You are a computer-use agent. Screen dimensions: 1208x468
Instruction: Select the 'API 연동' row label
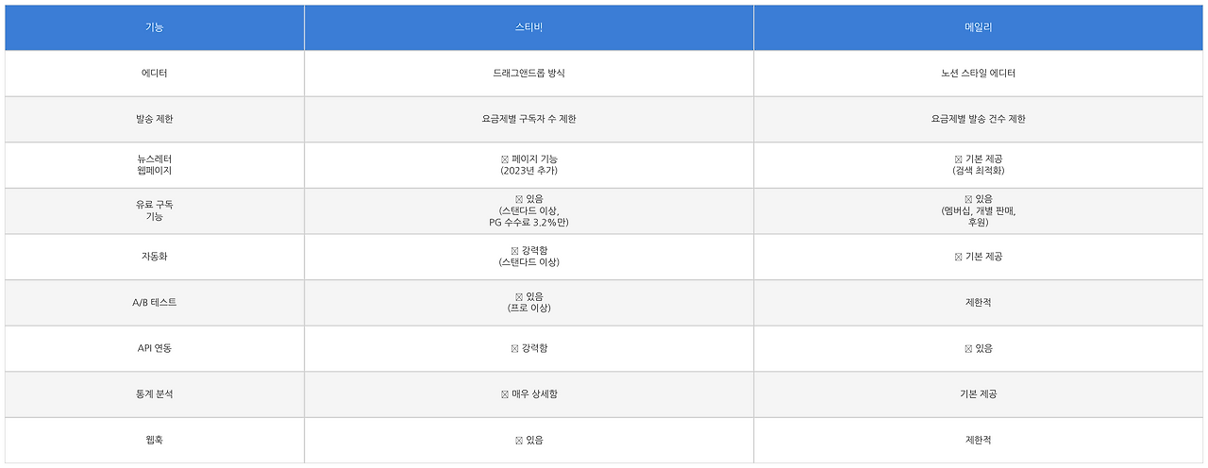(155, 349)
